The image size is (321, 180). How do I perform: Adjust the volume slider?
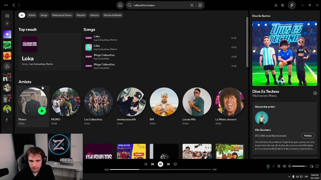(300, 166)
